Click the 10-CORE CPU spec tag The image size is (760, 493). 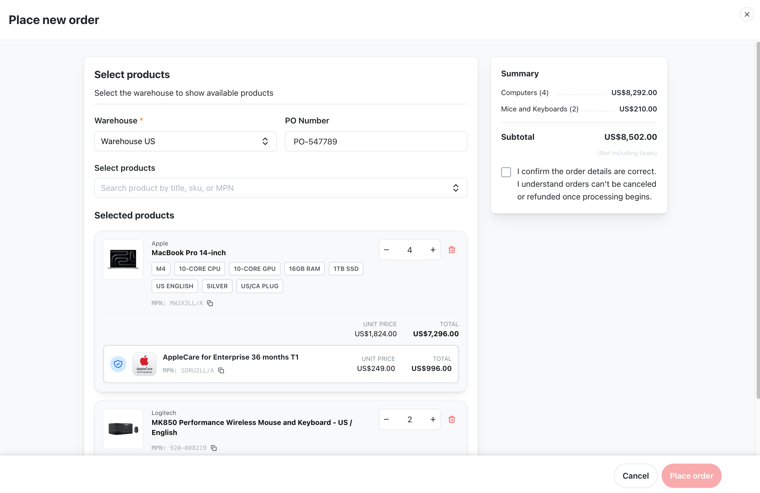200,269
